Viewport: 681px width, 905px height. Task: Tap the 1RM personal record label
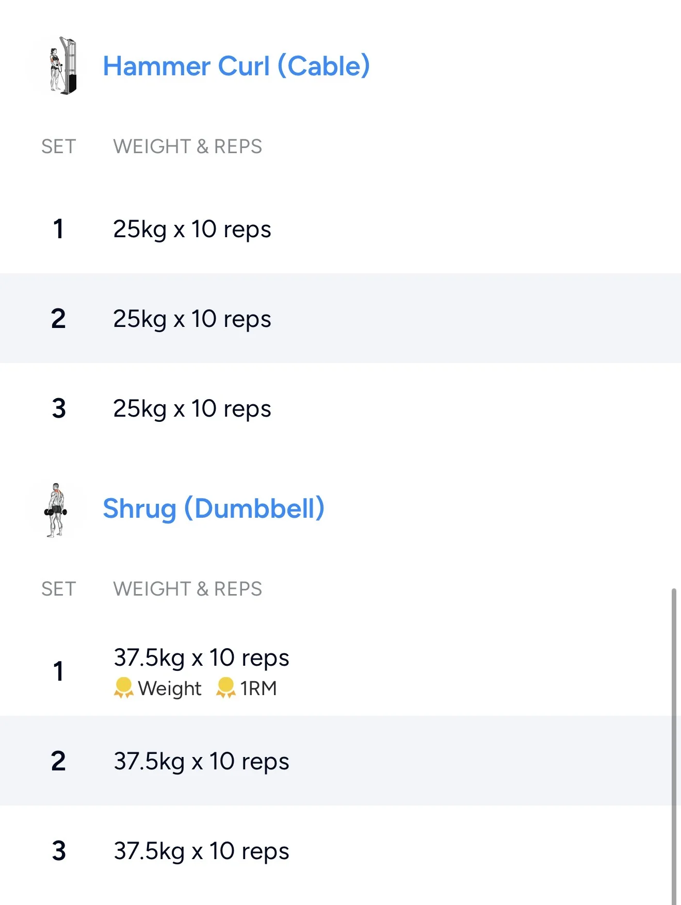[x=258, y=688]
